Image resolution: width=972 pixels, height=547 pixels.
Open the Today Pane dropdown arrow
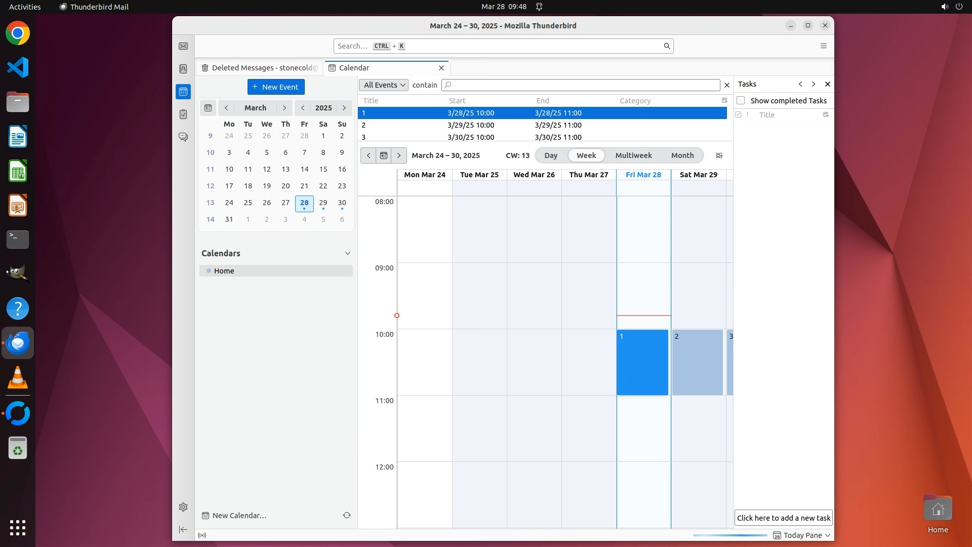point(828,535)
